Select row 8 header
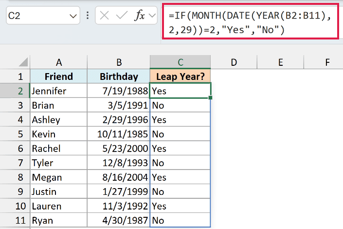Screen dimensions: 343x229 [15, 177]
